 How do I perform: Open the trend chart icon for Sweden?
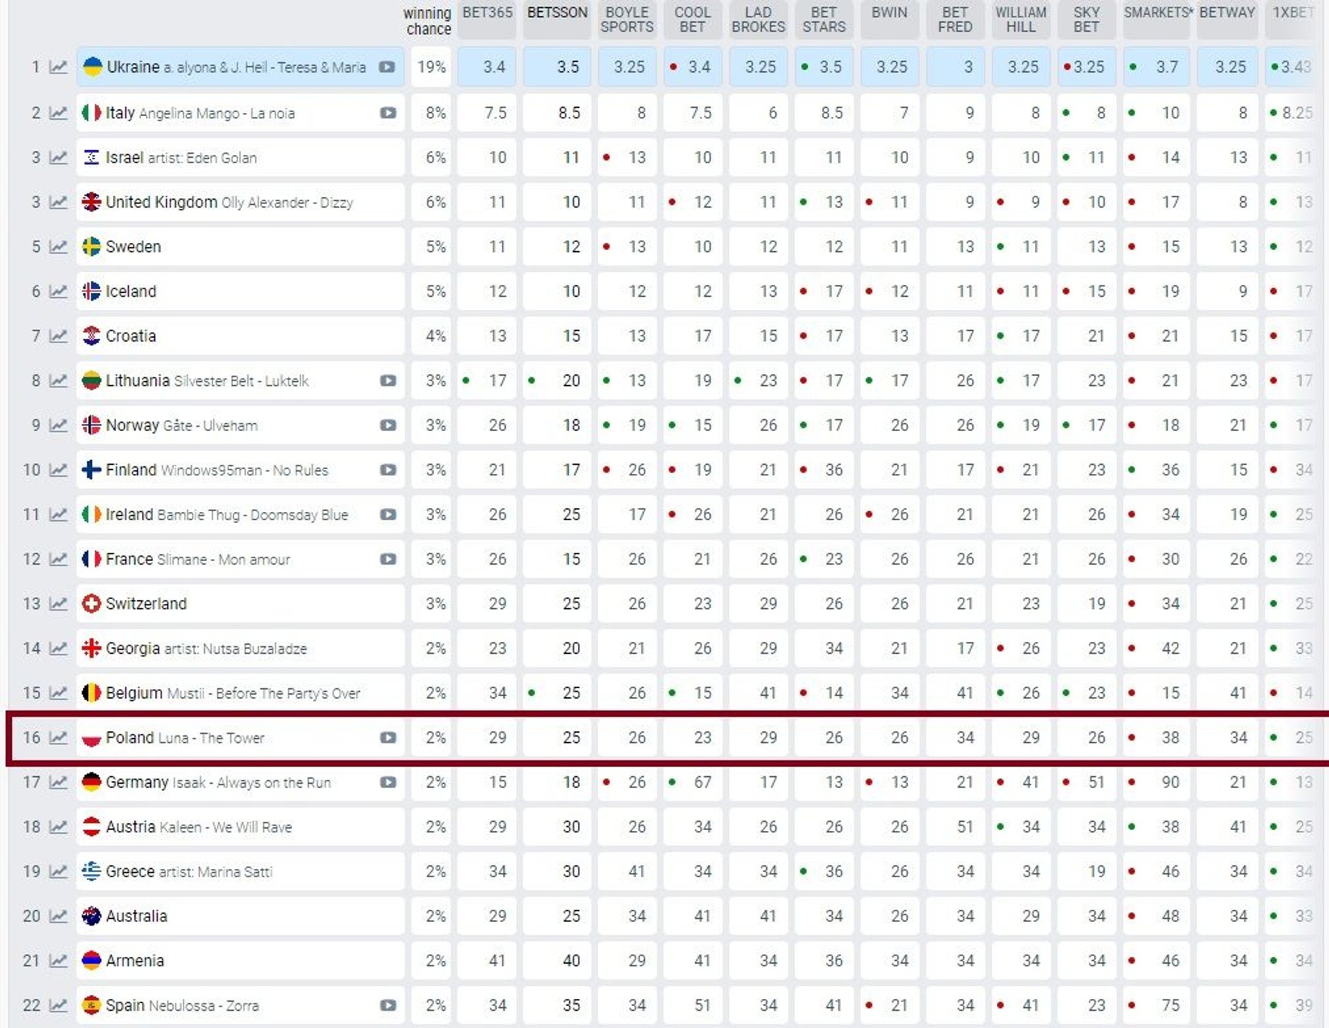click(x=59, y=246)
